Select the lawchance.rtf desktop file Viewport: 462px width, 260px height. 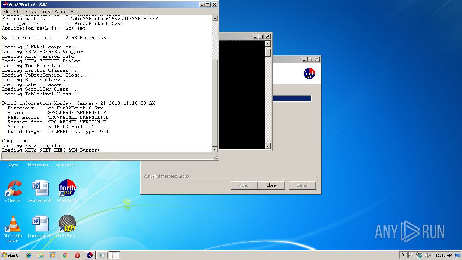pyautogui.click(x=40, y=191)
